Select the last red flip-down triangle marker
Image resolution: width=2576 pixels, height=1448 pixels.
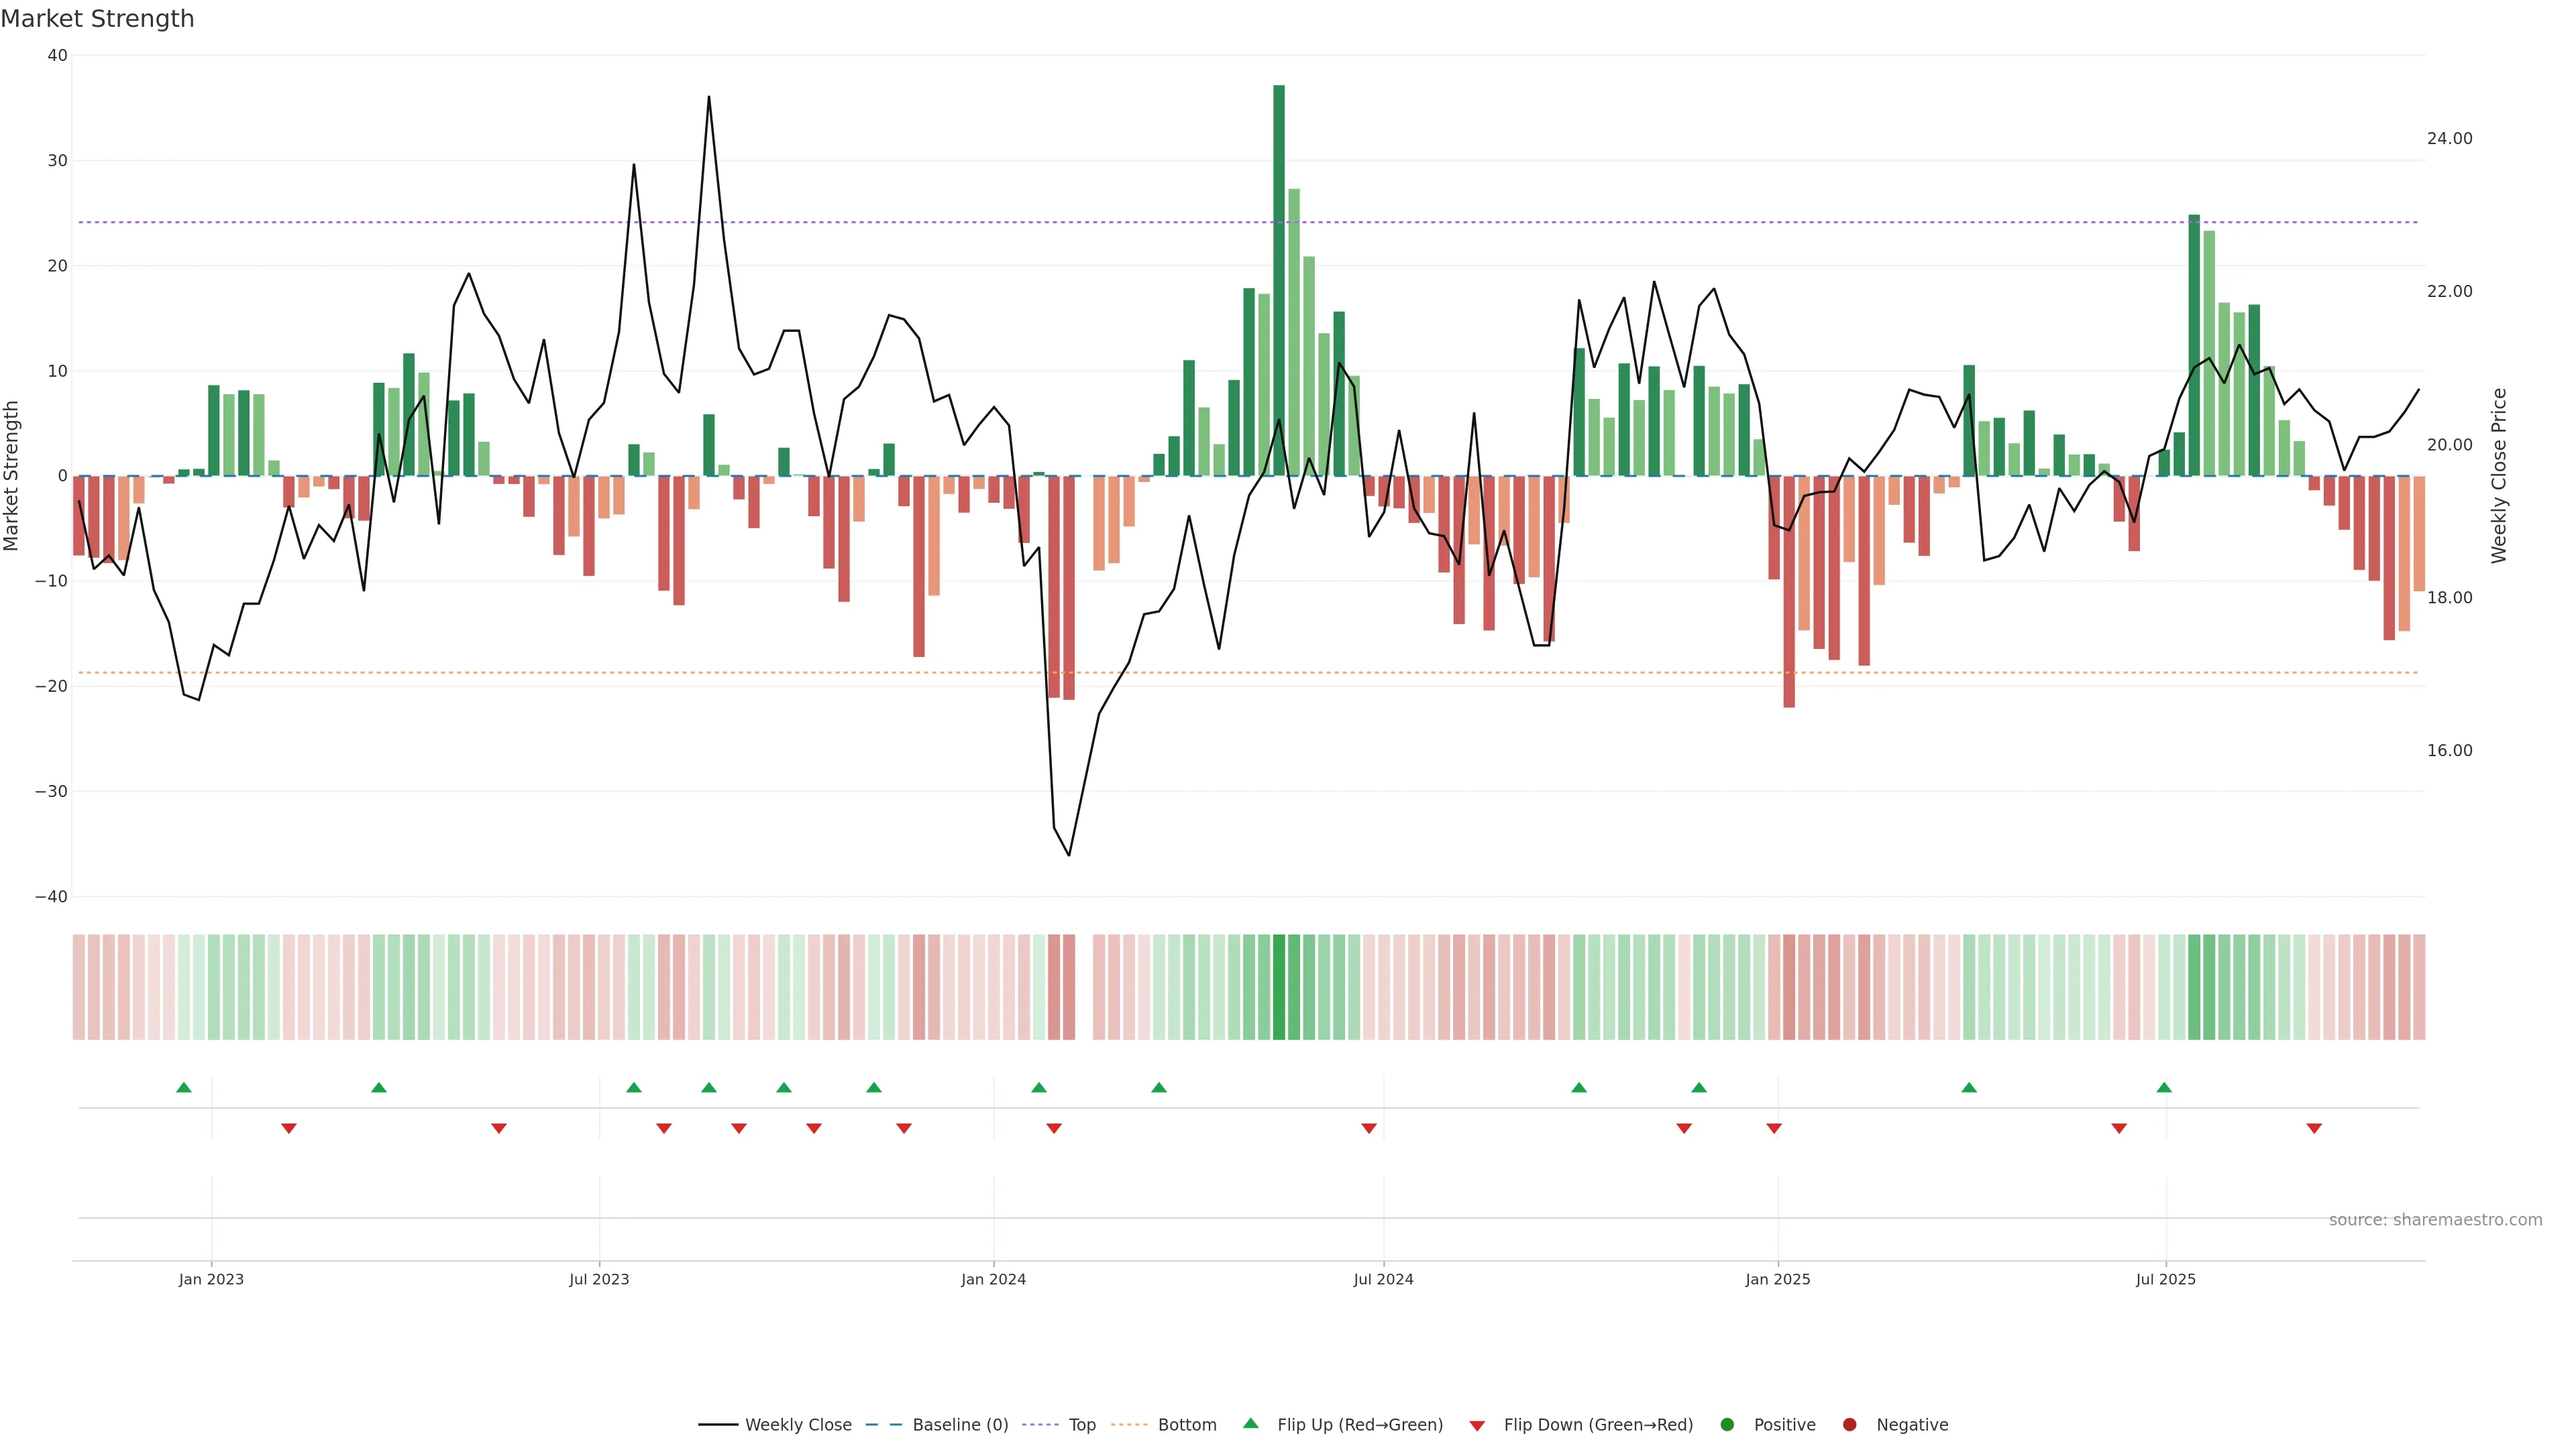[2314, 1128]
